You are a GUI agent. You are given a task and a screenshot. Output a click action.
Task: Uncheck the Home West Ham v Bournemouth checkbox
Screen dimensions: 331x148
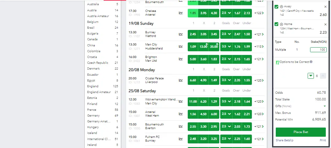coord(277,24)
